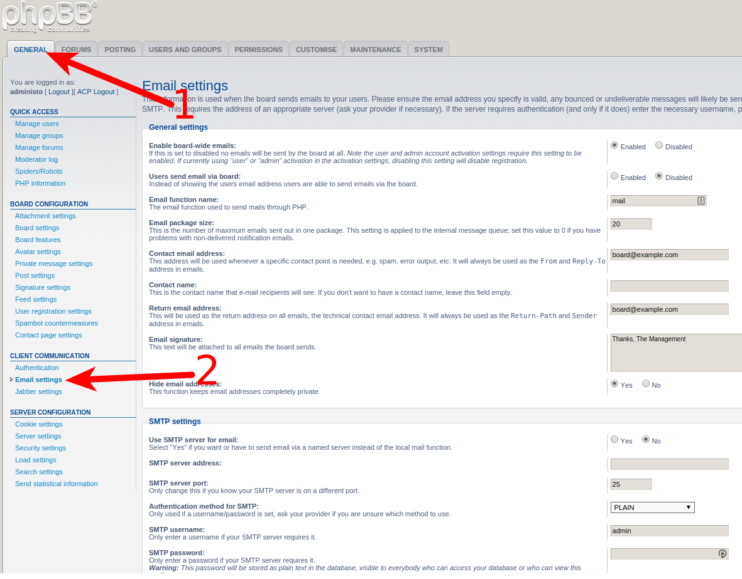The image size is (742, 579).
Task: Open Avatar settings
Action: [x=38, y=252]
